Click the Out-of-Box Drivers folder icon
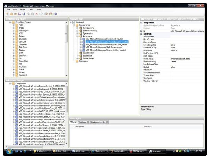The width and height of the screenshot is (209, 158). [14, 22]
